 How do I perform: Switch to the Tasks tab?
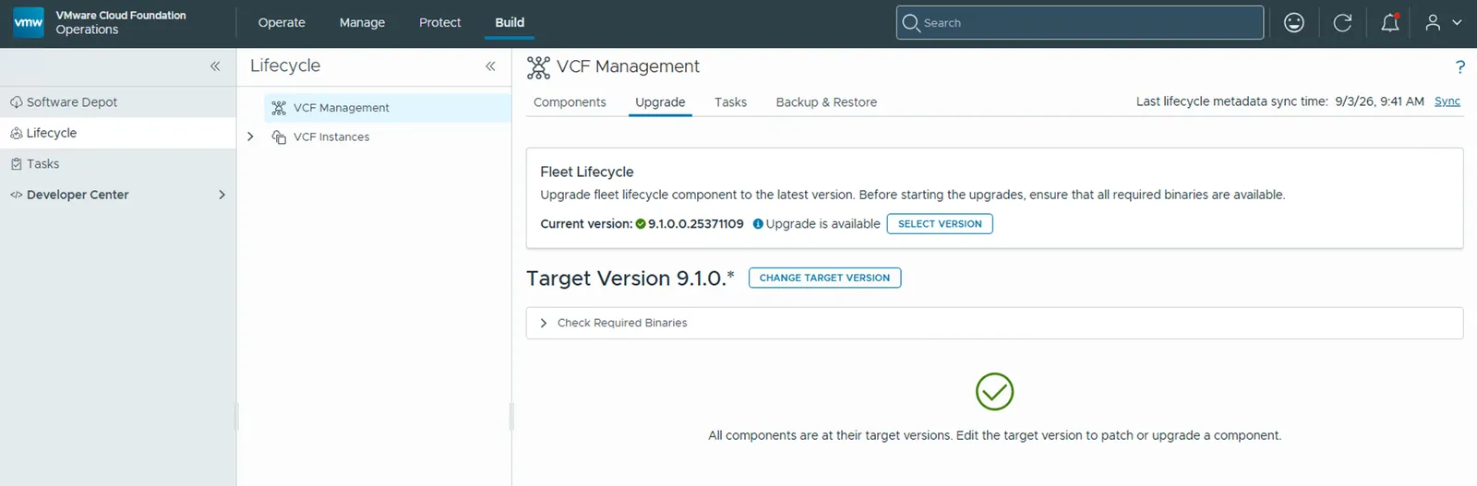[x=730, y=102]
